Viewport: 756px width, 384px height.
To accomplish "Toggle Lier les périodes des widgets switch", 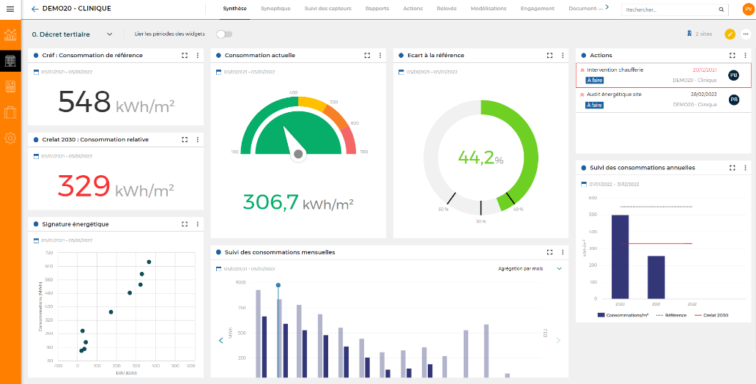I will (224, 34).
